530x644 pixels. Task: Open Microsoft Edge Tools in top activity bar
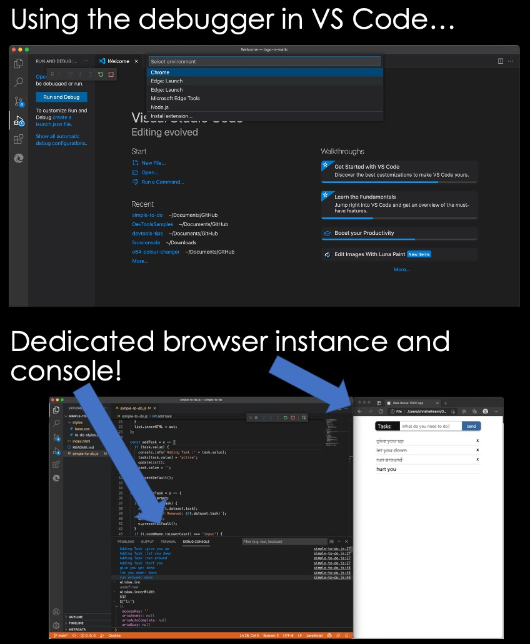point(19,159)
